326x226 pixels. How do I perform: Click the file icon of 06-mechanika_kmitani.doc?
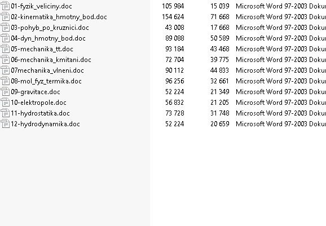coord(5,60)
